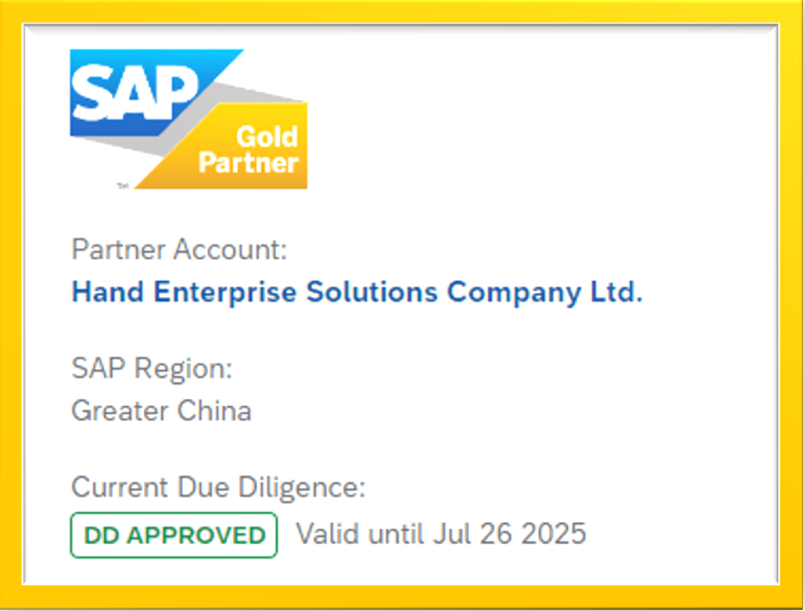Select the "Greater China" region value
This screenshot has width=805, height=611.
click(161, 411)
